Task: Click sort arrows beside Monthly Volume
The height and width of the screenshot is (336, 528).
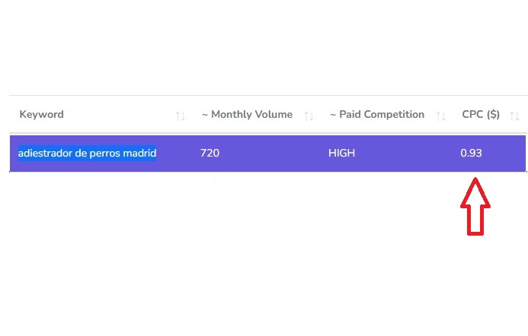Action: point(309,116)
